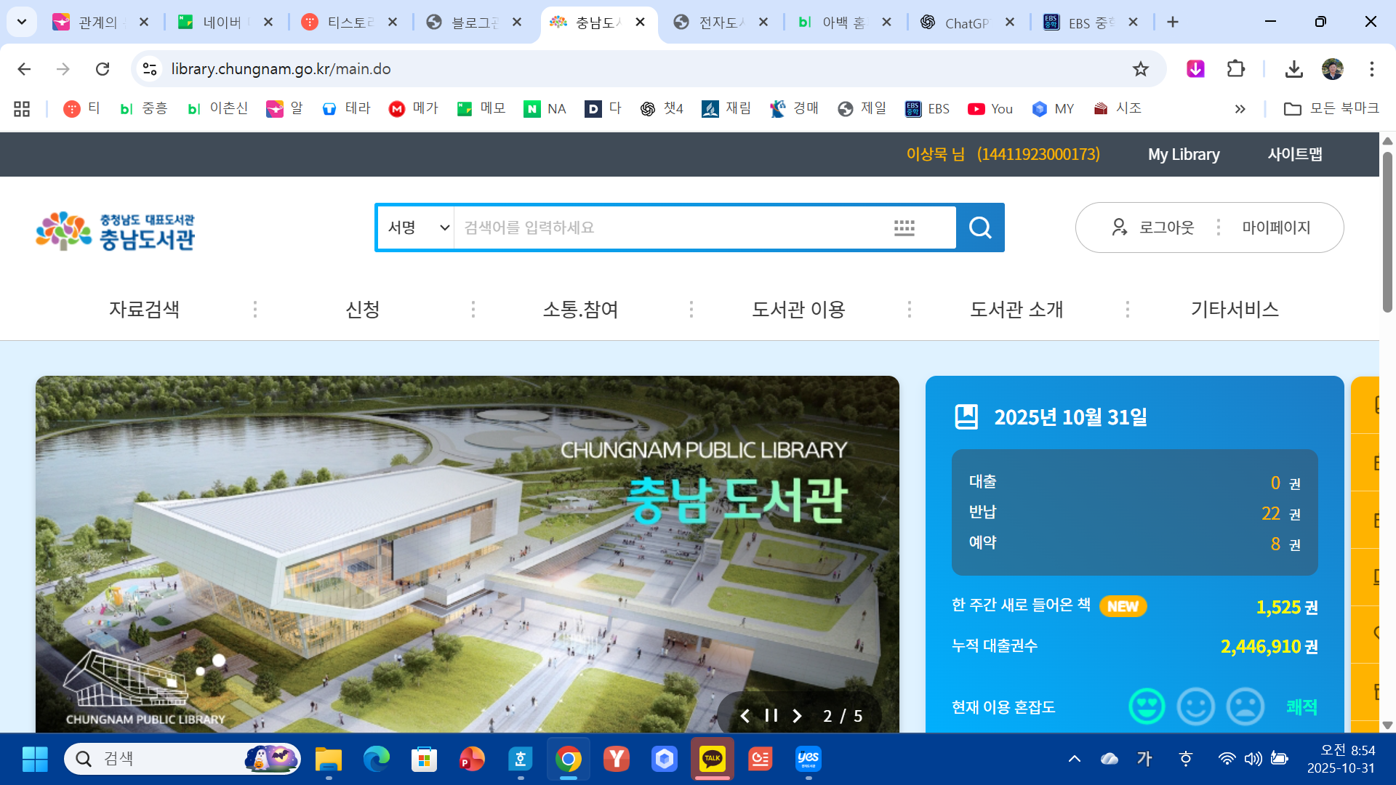Click the blue search magnifier button
Viewport: 1396px width, 785px height.
pos(979,228)
